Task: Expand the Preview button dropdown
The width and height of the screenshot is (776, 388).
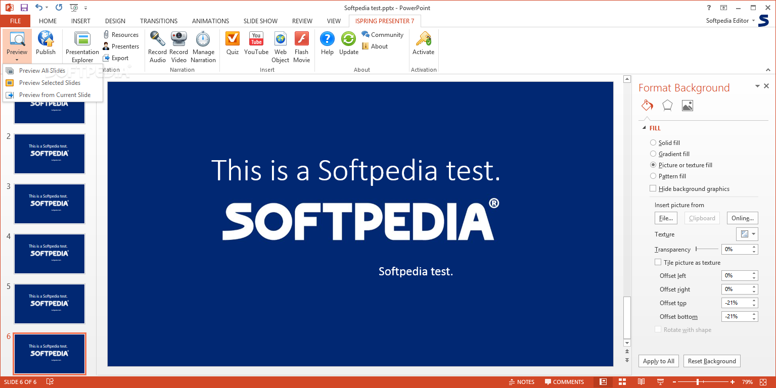Action: point(17,60)
